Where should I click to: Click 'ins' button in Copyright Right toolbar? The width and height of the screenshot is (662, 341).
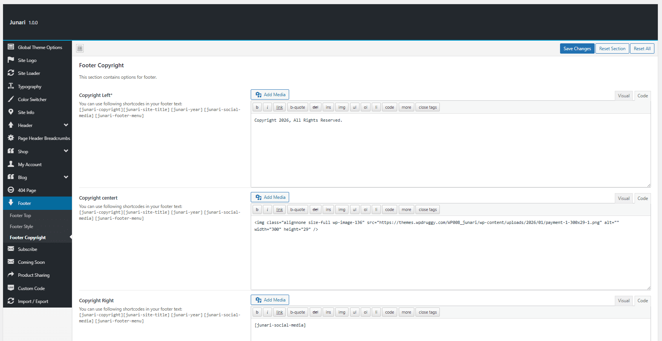(x=328, y=312)
